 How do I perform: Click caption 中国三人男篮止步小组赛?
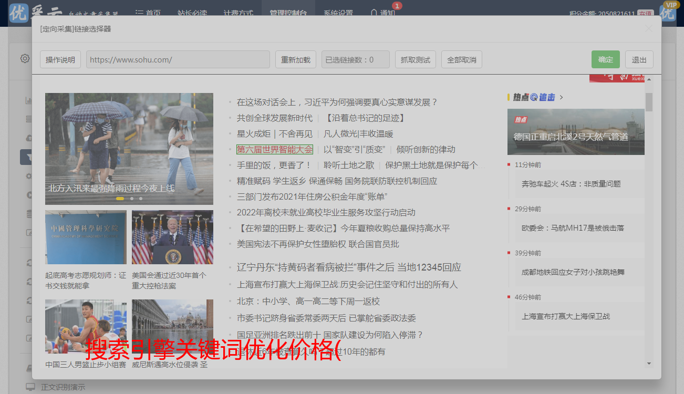coord(86,364)
